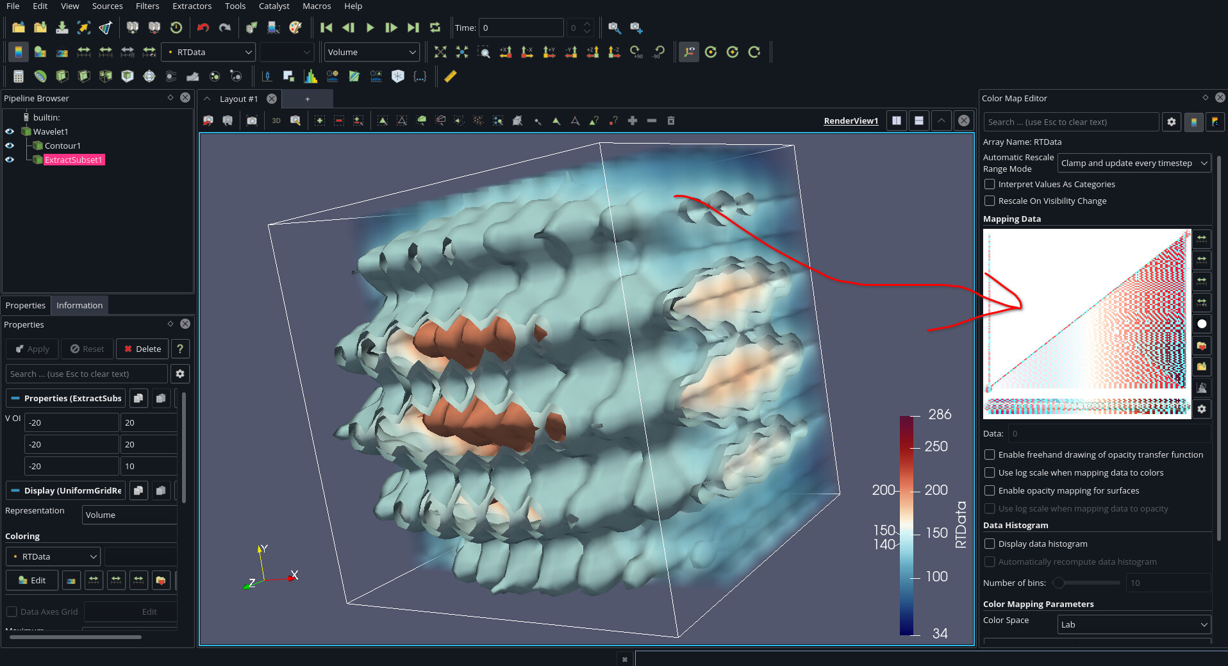Click the Slice filter icon
The image size is (1228, 666).
(84, 76)
